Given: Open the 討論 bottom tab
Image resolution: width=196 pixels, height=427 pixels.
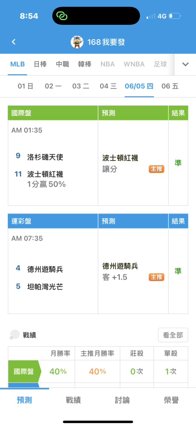Looking at the screenshot, I should pyautogui.click(x=122, y=400).
